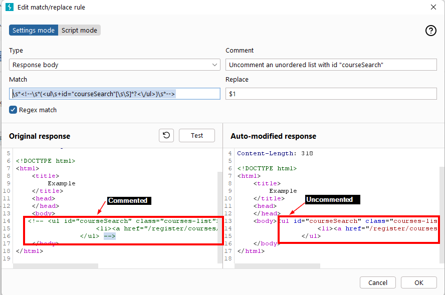Viewport: 445px width, 295px height.
Task: Click the DOCTYPE line in Original response
Action: tap(46, 161)
